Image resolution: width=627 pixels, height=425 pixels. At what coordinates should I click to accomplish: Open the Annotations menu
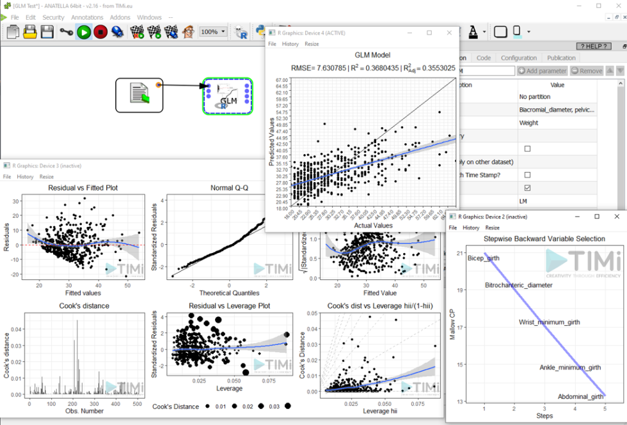click(x=87, y=17)
